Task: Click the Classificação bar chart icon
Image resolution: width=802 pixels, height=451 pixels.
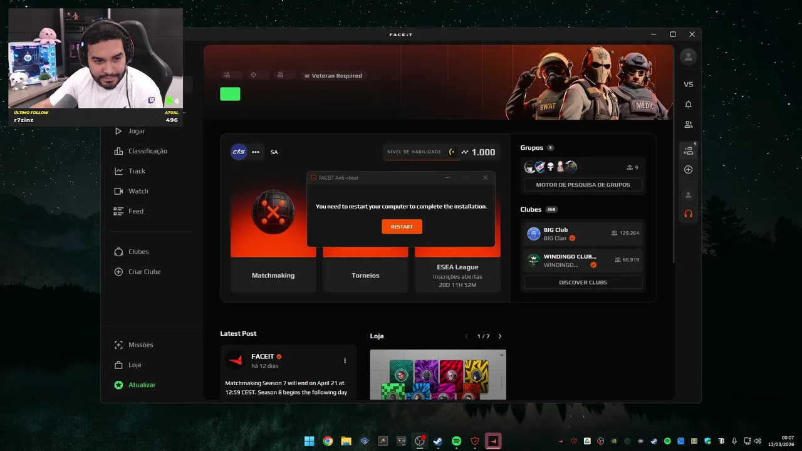Action: point(118,151)
